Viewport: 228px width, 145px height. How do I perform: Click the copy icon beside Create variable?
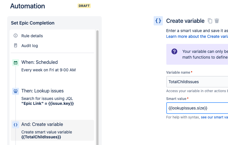point(210,21)
